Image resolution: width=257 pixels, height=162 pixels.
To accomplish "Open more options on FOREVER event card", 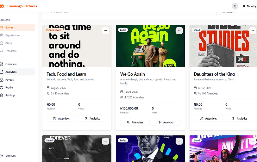I will (106, 141).
